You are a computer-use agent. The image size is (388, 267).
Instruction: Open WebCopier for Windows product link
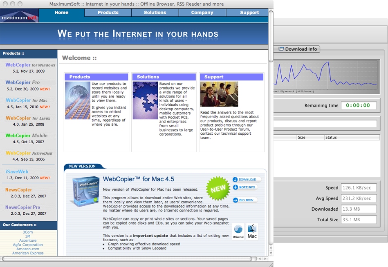(x=30, y=65)
